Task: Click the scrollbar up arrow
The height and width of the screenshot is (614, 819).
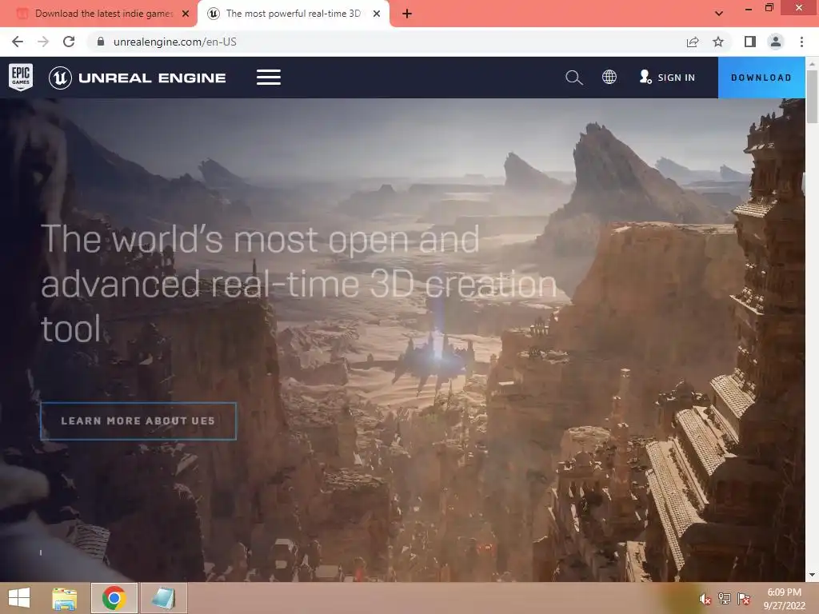Action: 812,63
